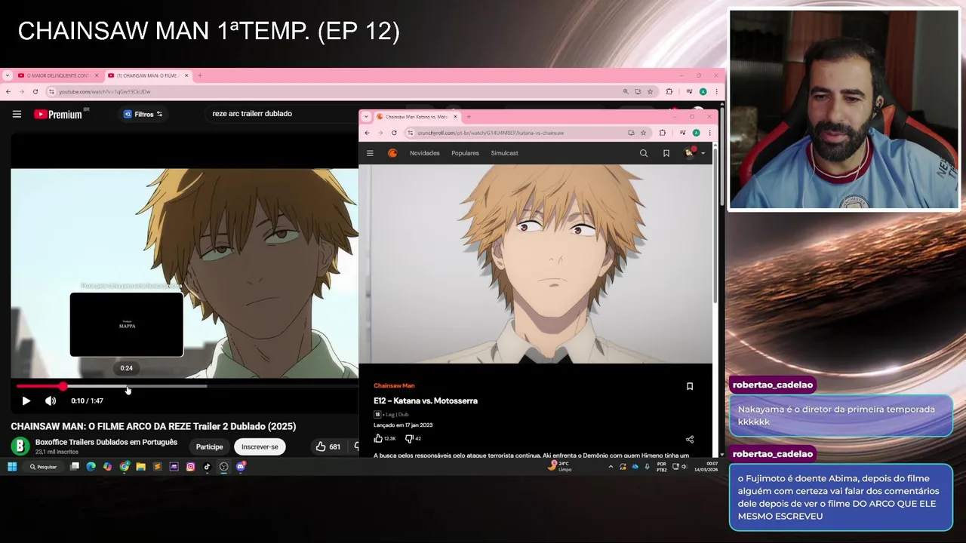Image resolution: width=966 pixels, height=543 pixels.
Task: Open a new tab in YouTube window
Action: coord(200,75)
